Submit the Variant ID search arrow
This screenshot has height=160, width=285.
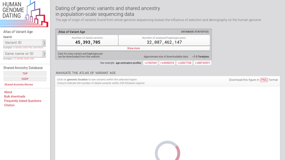(x=44, y=43)
